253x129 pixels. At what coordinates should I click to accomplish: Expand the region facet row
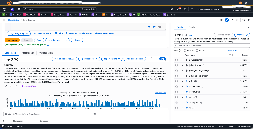182,97
